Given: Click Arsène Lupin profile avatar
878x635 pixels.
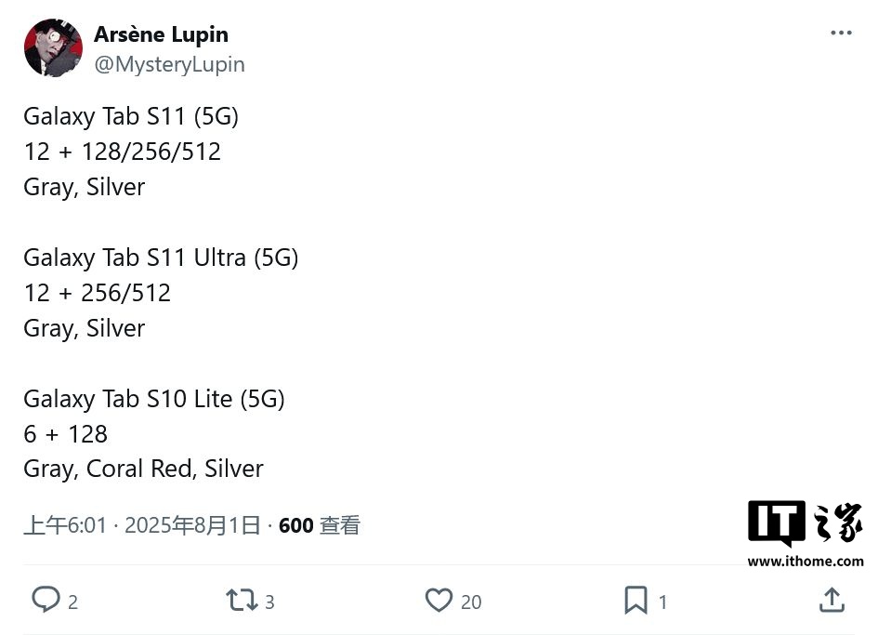Looking at the screenshot, I should click(53, 47).
